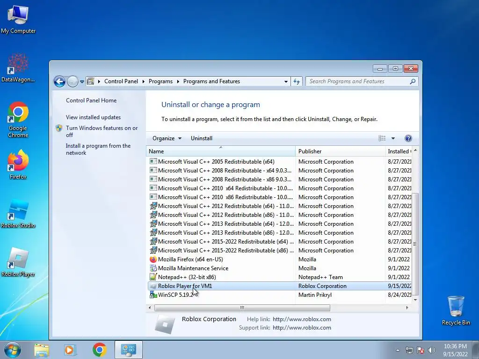Click the taskbar clock showing 10:36 PM
Image resolution: width=479 pixels, height=359 pixels.
click(x=455, y=350)
